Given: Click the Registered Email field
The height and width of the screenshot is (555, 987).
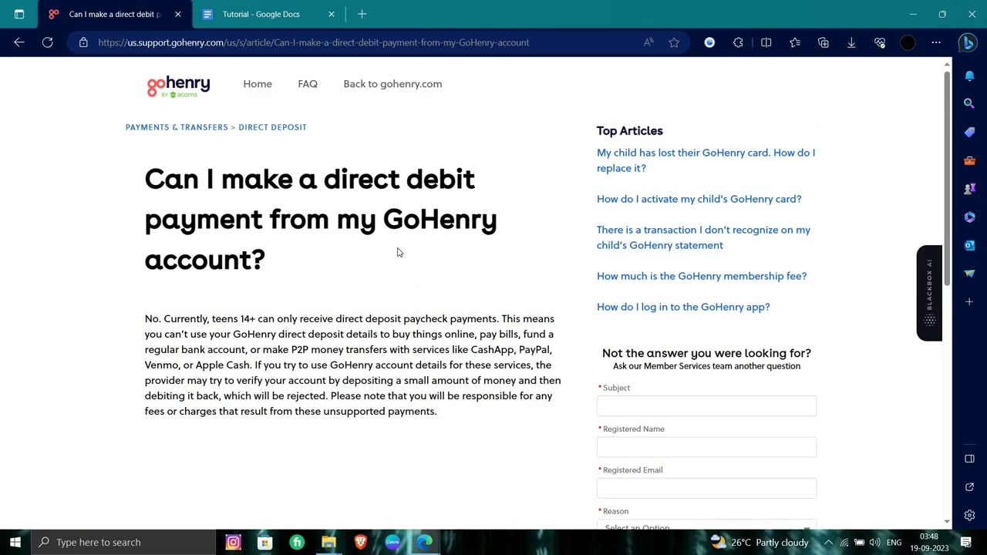Looking at the screenshot, I should click(x=706, y=488).
